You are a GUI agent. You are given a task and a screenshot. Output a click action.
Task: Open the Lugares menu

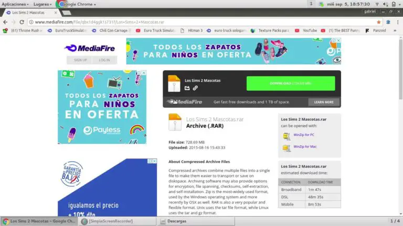coord(43,4)
